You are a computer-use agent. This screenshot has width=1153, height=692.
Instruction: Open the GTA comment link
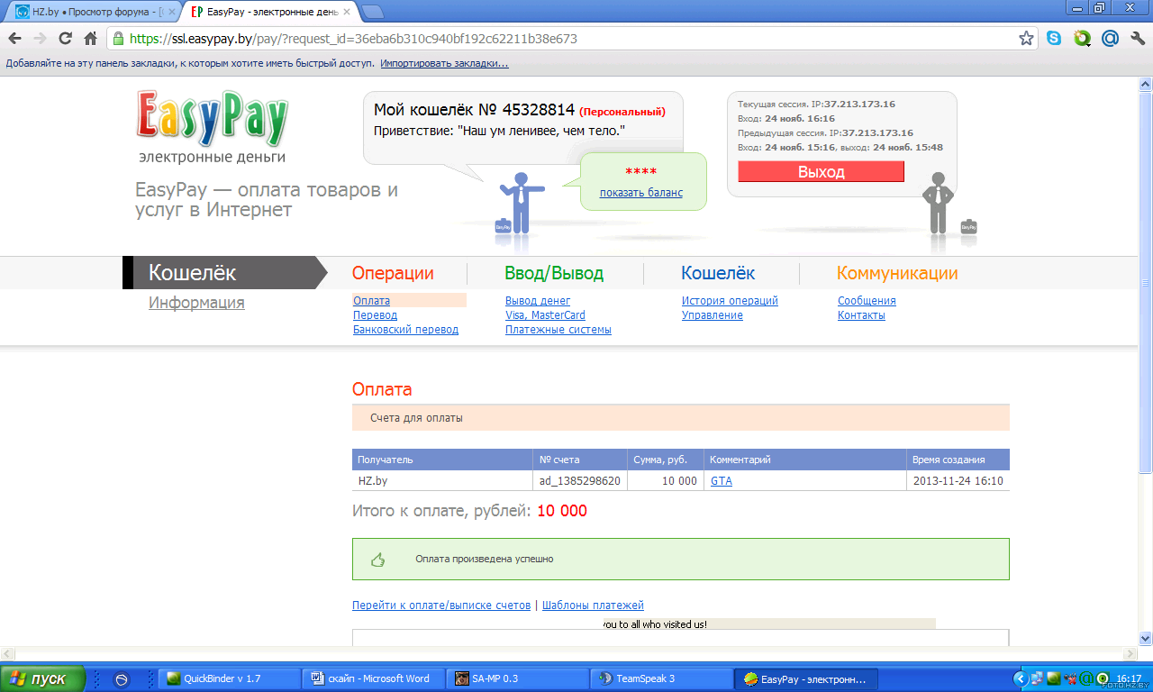pyautogui.click(x=722, y=481)
